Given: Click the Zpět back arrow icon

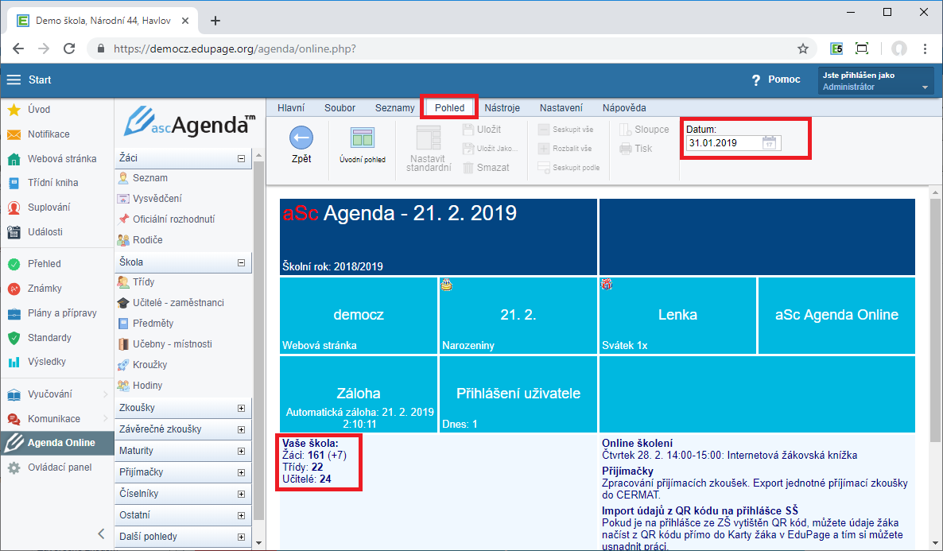Looking at the screenshot, I should click(301, 138).
